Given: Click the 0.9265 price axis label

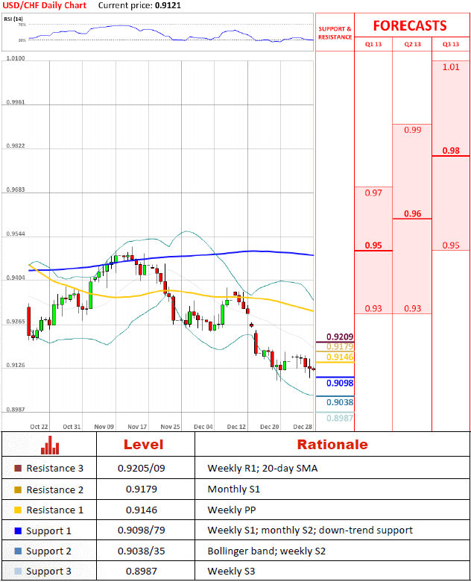Looking at the screenshot, I should [16, 322].
